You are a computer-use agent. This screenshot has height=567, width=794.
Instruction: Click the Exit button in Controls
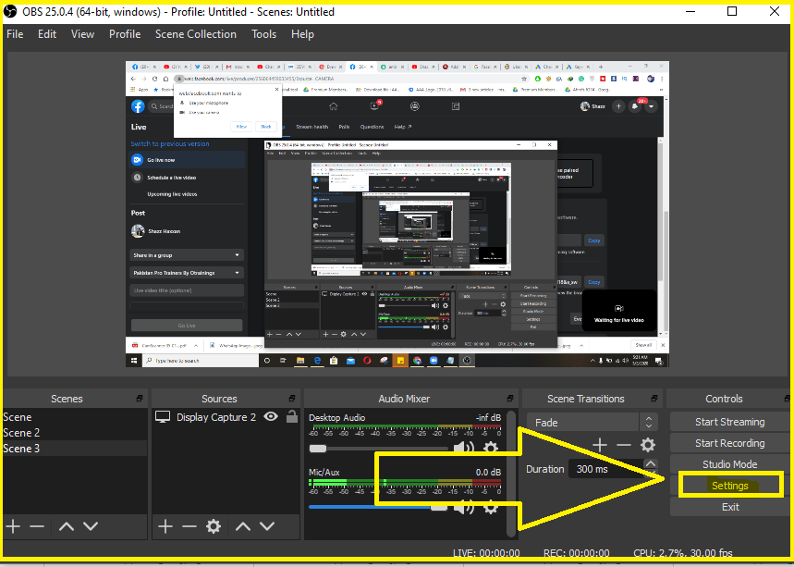click(729, 507)
